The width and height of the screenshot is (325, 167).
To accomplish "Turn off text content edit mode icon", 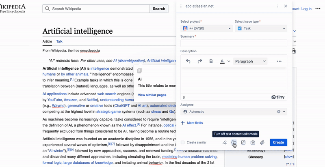I will click(234, 142).
